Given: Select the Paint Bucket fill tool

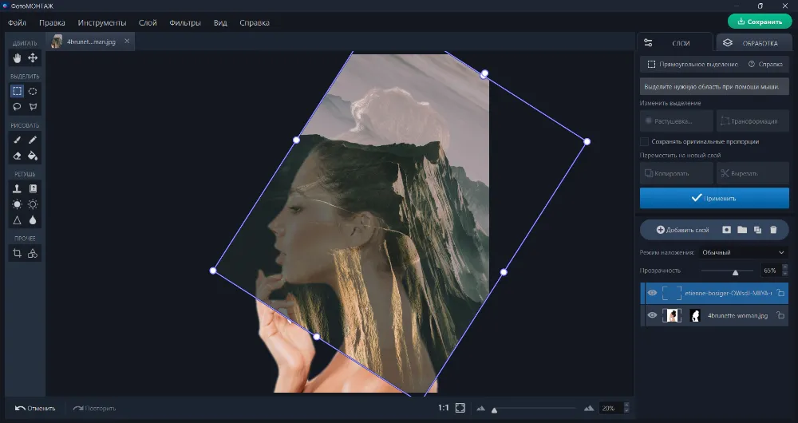Looking at the screenshot, I should click(x=33, y=156).
